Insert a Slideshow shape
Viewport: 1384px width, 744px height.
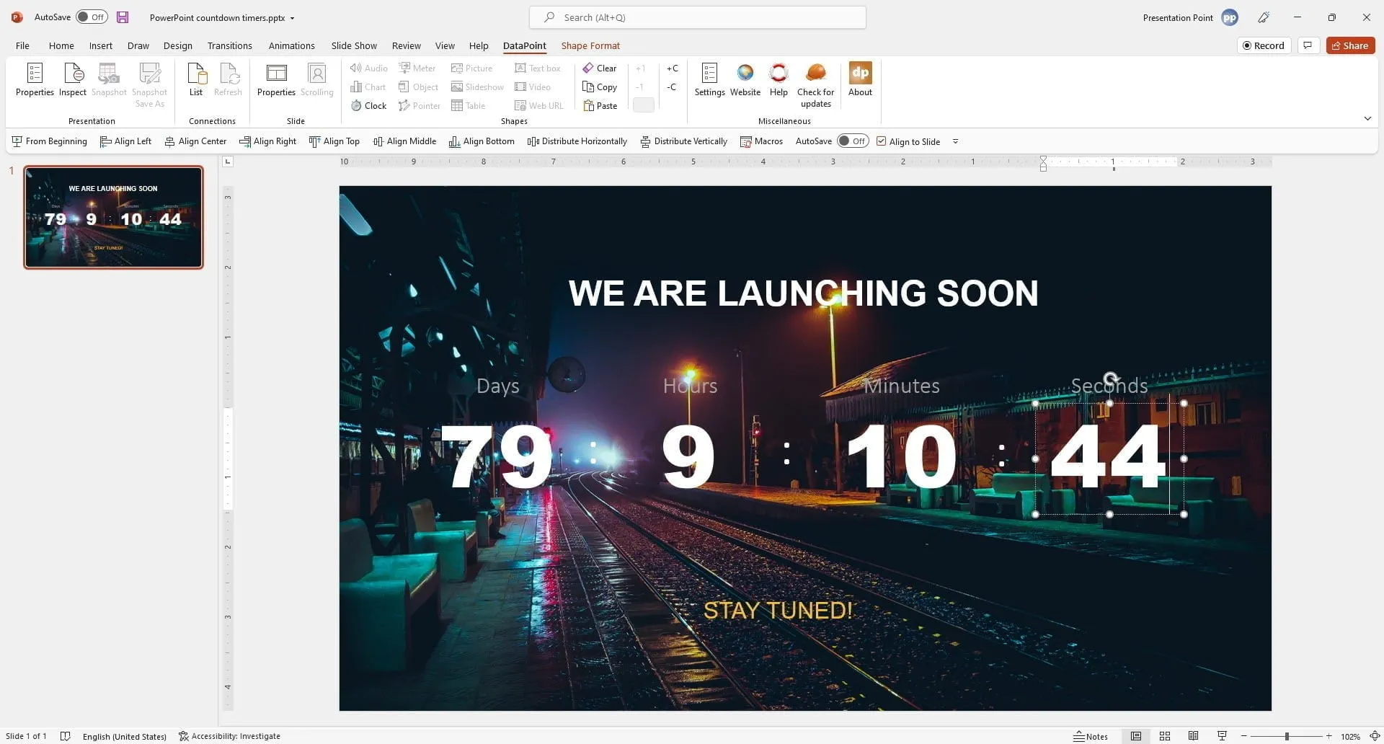477,87
